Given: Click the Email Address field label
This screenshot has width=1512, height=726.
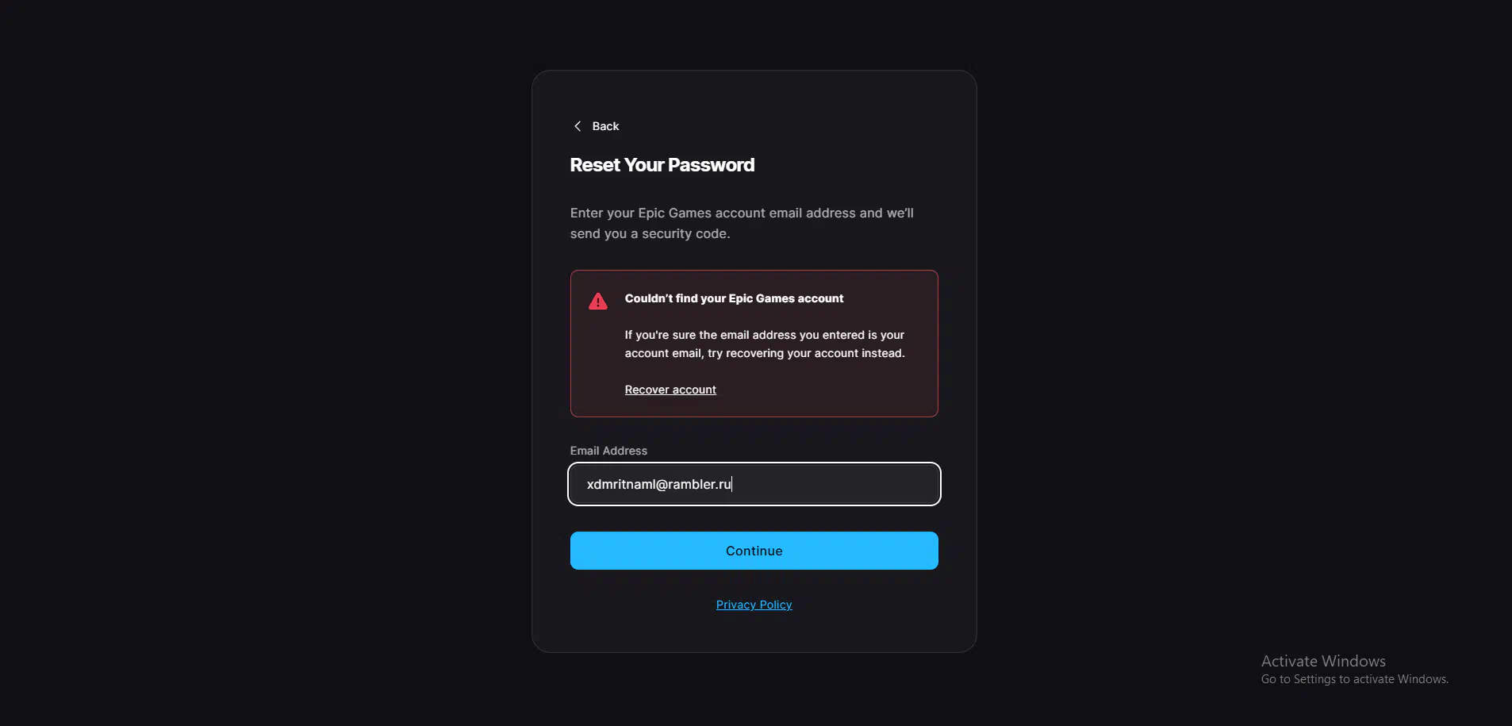Looking at the screenshot, I should [608, 451].
